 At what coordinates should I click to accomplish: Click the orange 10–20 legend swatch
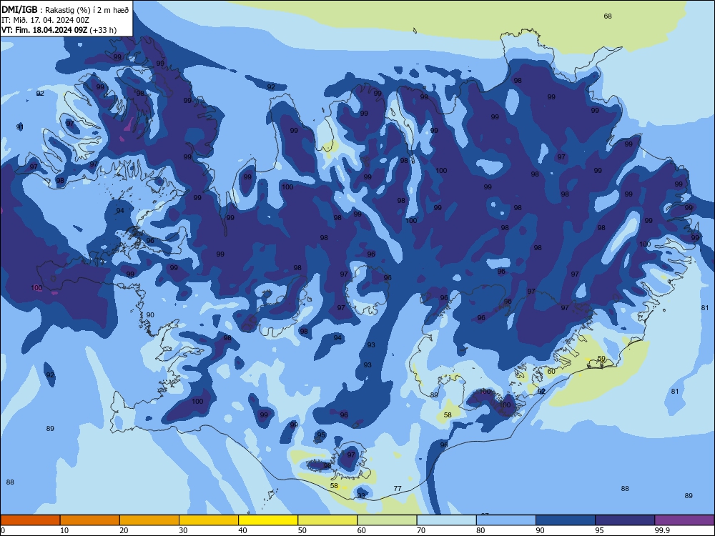point(90,520)
